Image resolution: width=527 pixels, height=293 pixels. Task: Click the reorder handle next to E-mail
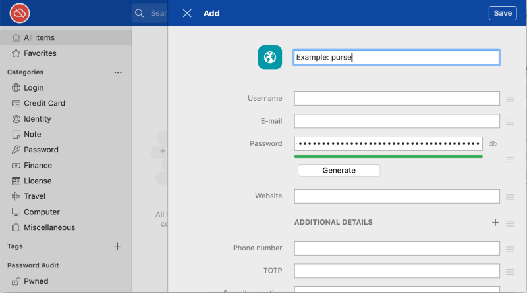(510, 122)
